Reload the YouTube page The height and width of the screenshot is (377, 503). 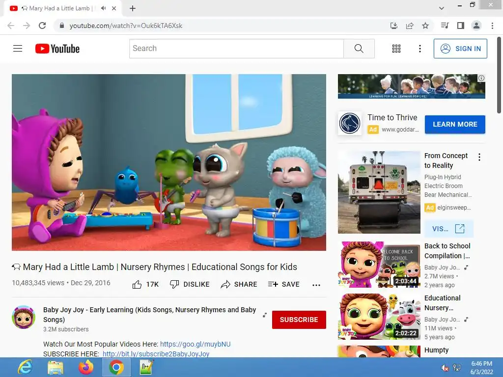[42, 26]
